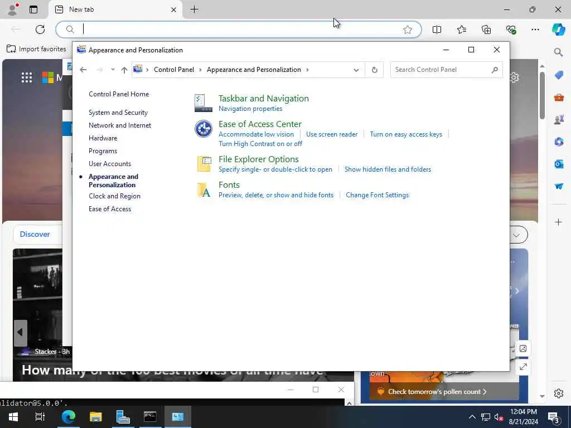Go to Control Panel Home
The height and width of the screenshot is (428, 571).
pos(119,94)
